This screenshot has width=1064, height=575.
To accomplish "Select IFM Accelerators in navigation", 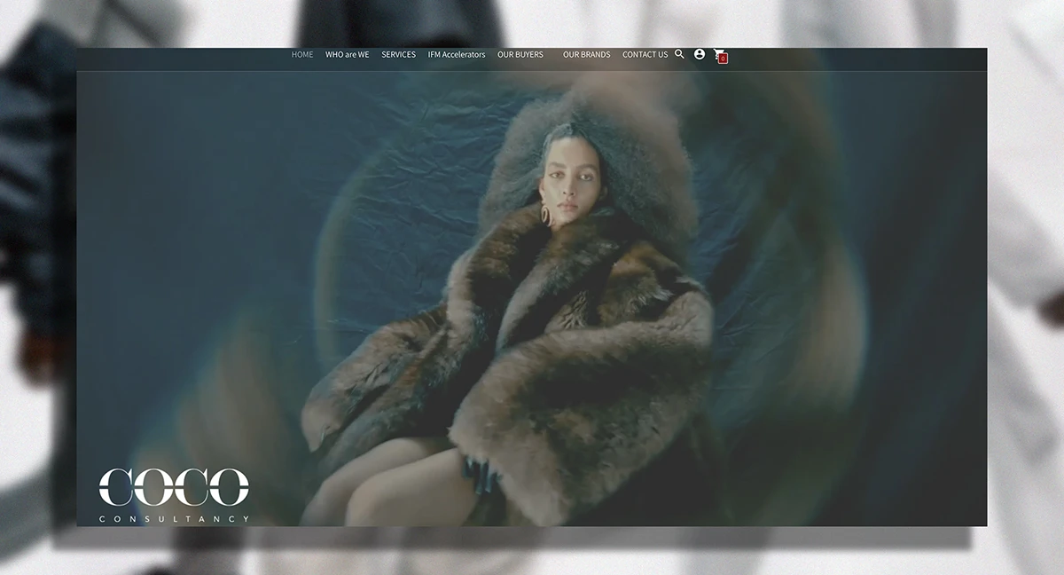I will tap(457, 55).
